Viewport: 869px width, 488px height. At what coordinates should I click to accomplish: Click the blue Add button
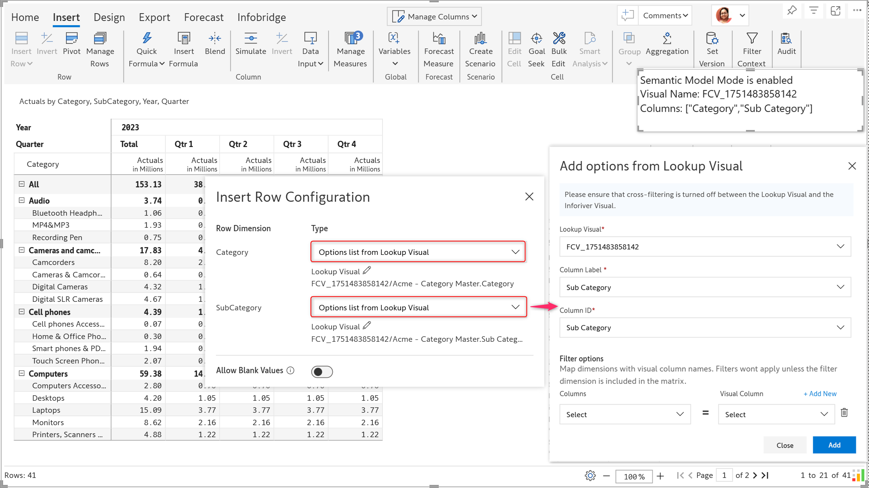tap(834, 445)
